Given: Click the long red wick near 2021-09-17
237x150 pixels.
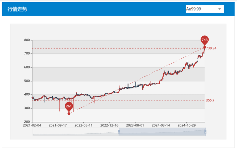Looking at the screenshot, I should click(x=60, y=105).
